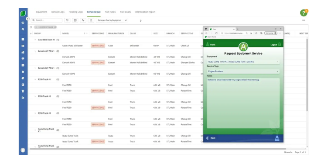Screen dimensions: 327x163
Task: Open the bar chart icon in sidebar
Action: (x=23, y=52)
